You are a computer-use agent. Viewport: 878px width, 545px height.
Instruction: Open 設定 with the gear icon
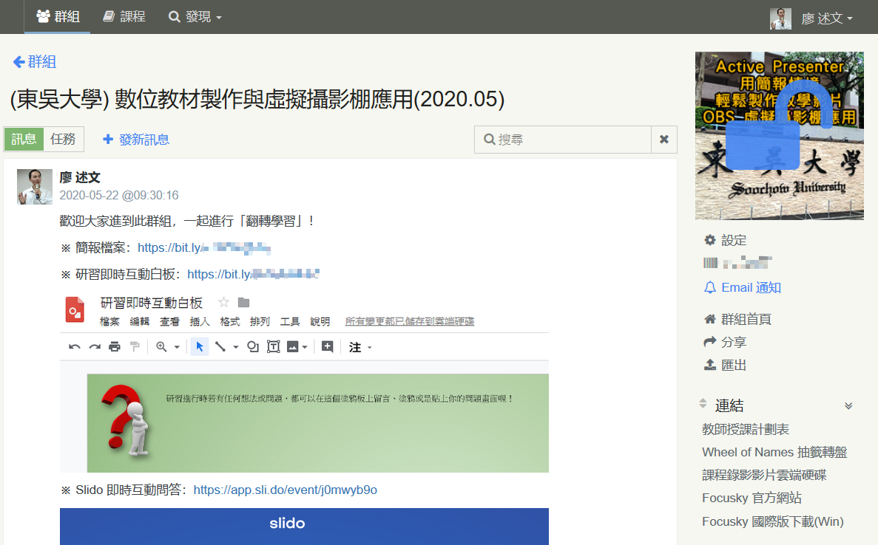pyautogui.click(x=725, y=240)
